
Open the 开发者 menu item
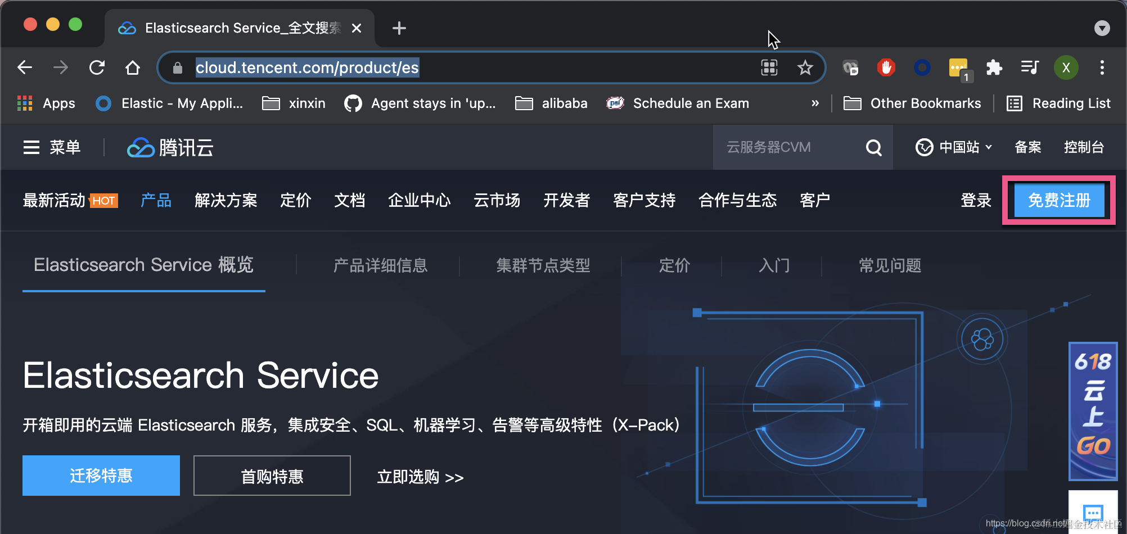[x=567, y=201]
